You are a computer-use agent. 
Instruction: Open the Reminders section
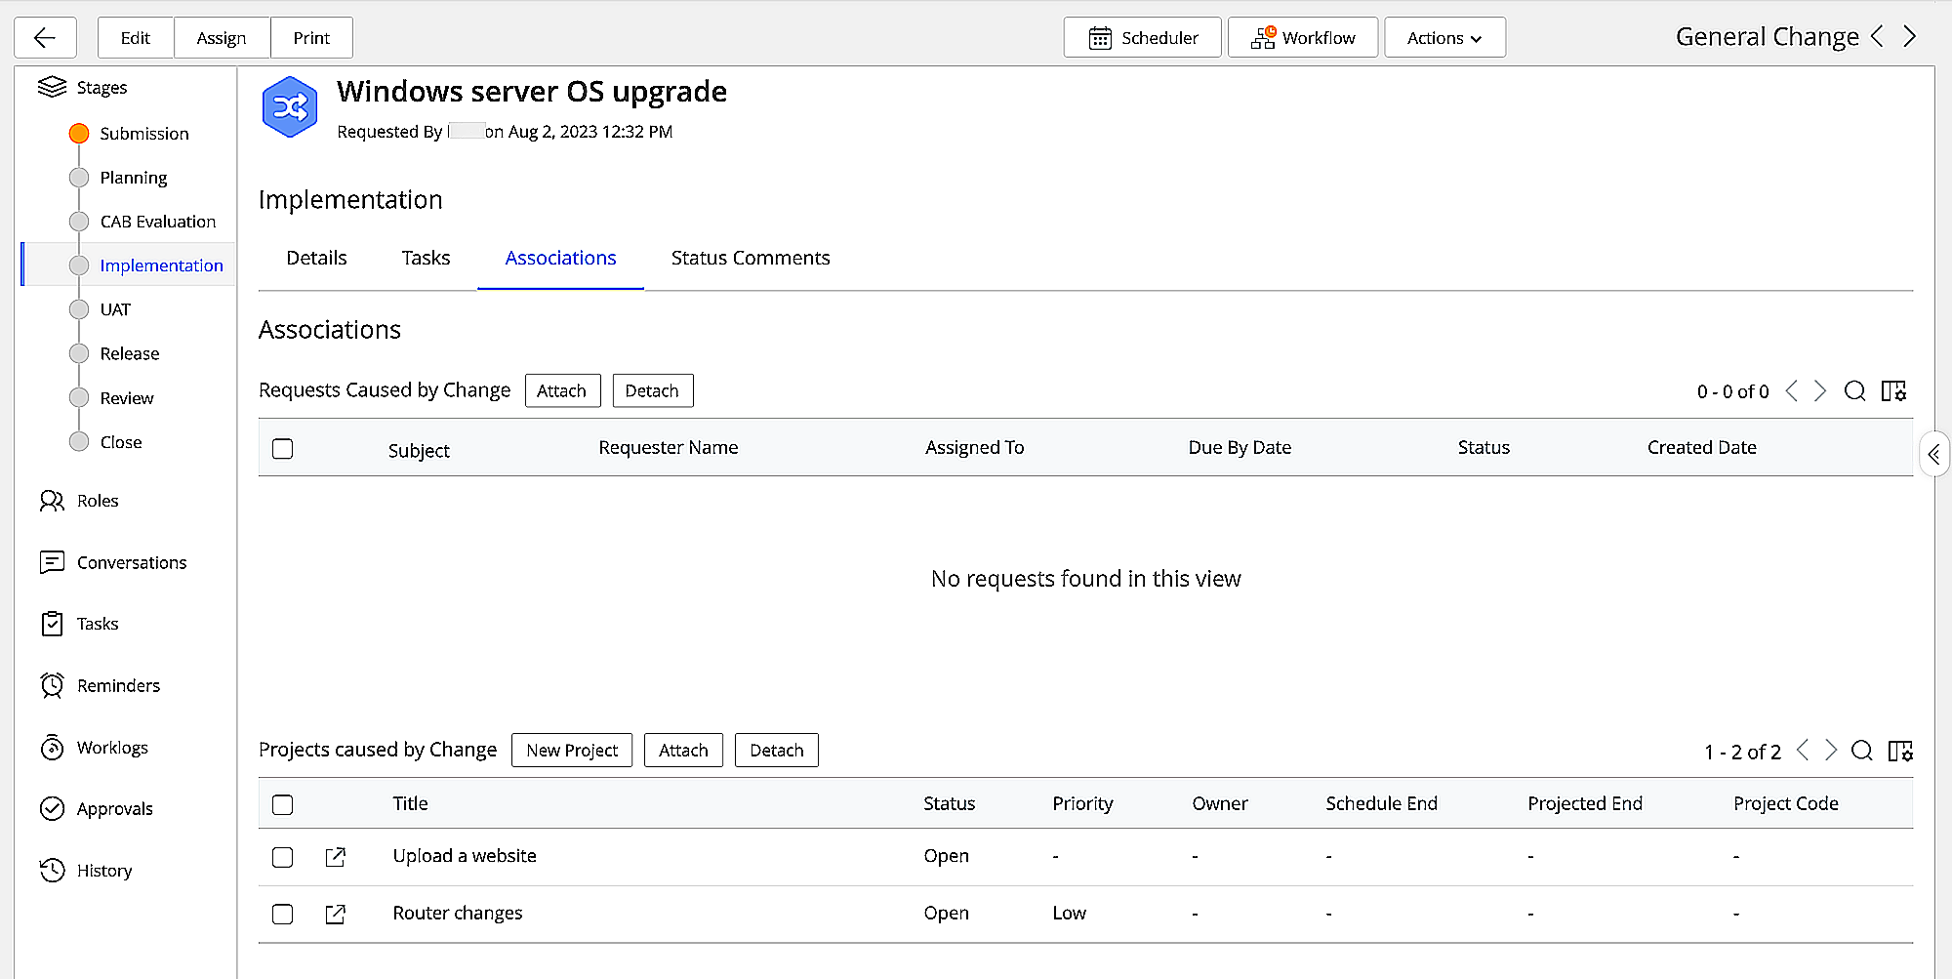coord(118,686)
